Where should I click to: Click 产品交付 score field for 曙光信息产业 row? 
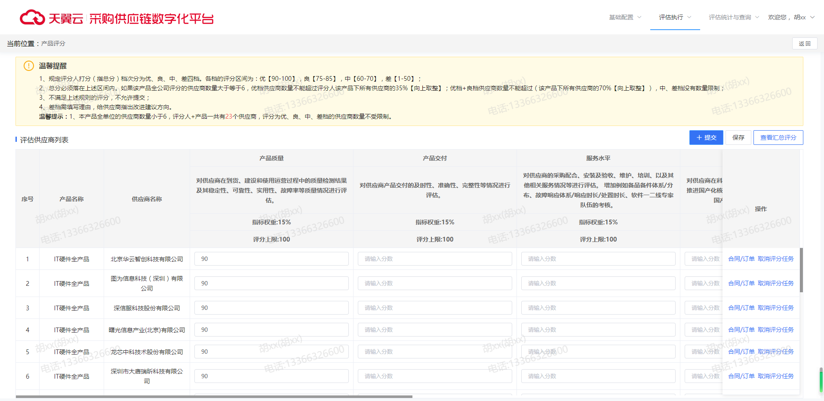point(435,330)
